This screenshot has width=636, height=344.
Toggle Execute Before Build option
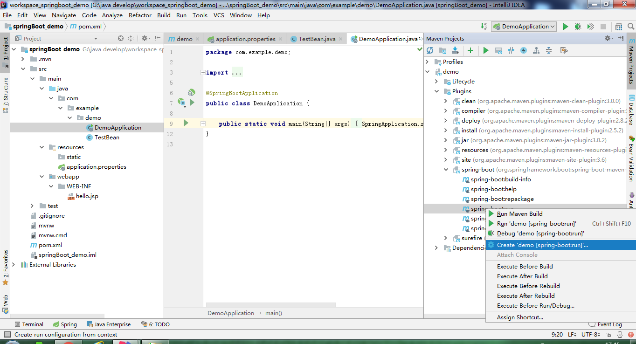click(x=561, y=266)
